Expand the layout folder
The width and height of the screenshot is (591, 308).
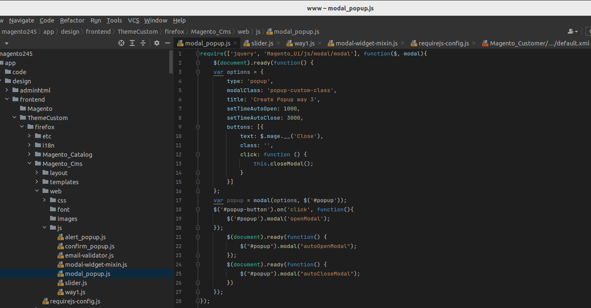tap(37, 173)
